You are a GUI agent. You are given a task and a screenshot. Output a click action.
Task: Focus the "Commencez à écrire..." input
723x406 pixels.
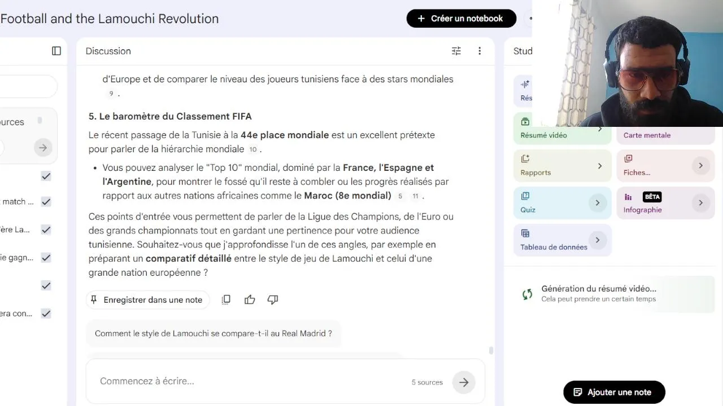249,381
